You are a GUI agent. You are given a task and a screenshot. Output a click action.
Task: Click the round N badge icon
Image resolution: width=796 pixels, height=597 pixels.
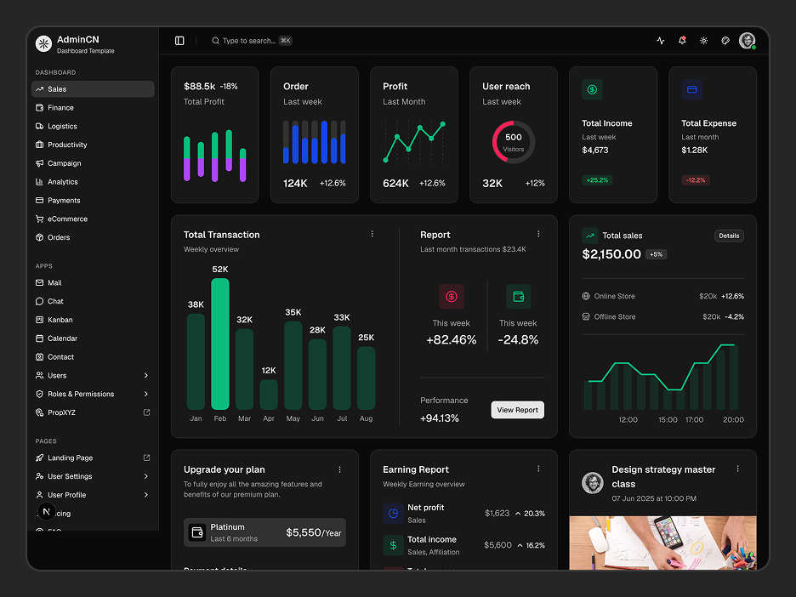[46, 512]
